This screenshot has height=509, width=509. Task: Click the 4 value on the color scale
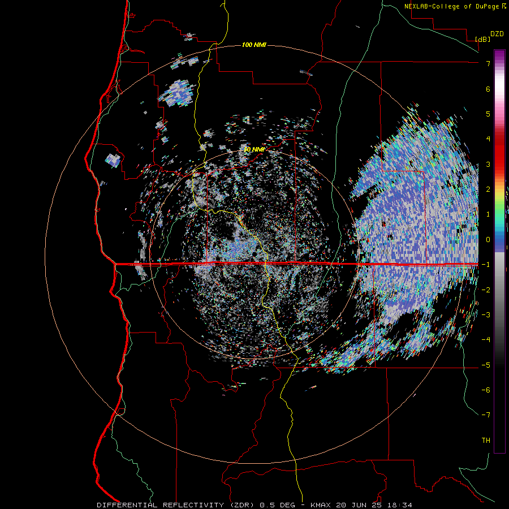pyautogui.click(x=488, y=139)
